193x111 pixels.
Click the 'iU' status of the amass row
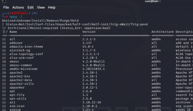[4, 61]
